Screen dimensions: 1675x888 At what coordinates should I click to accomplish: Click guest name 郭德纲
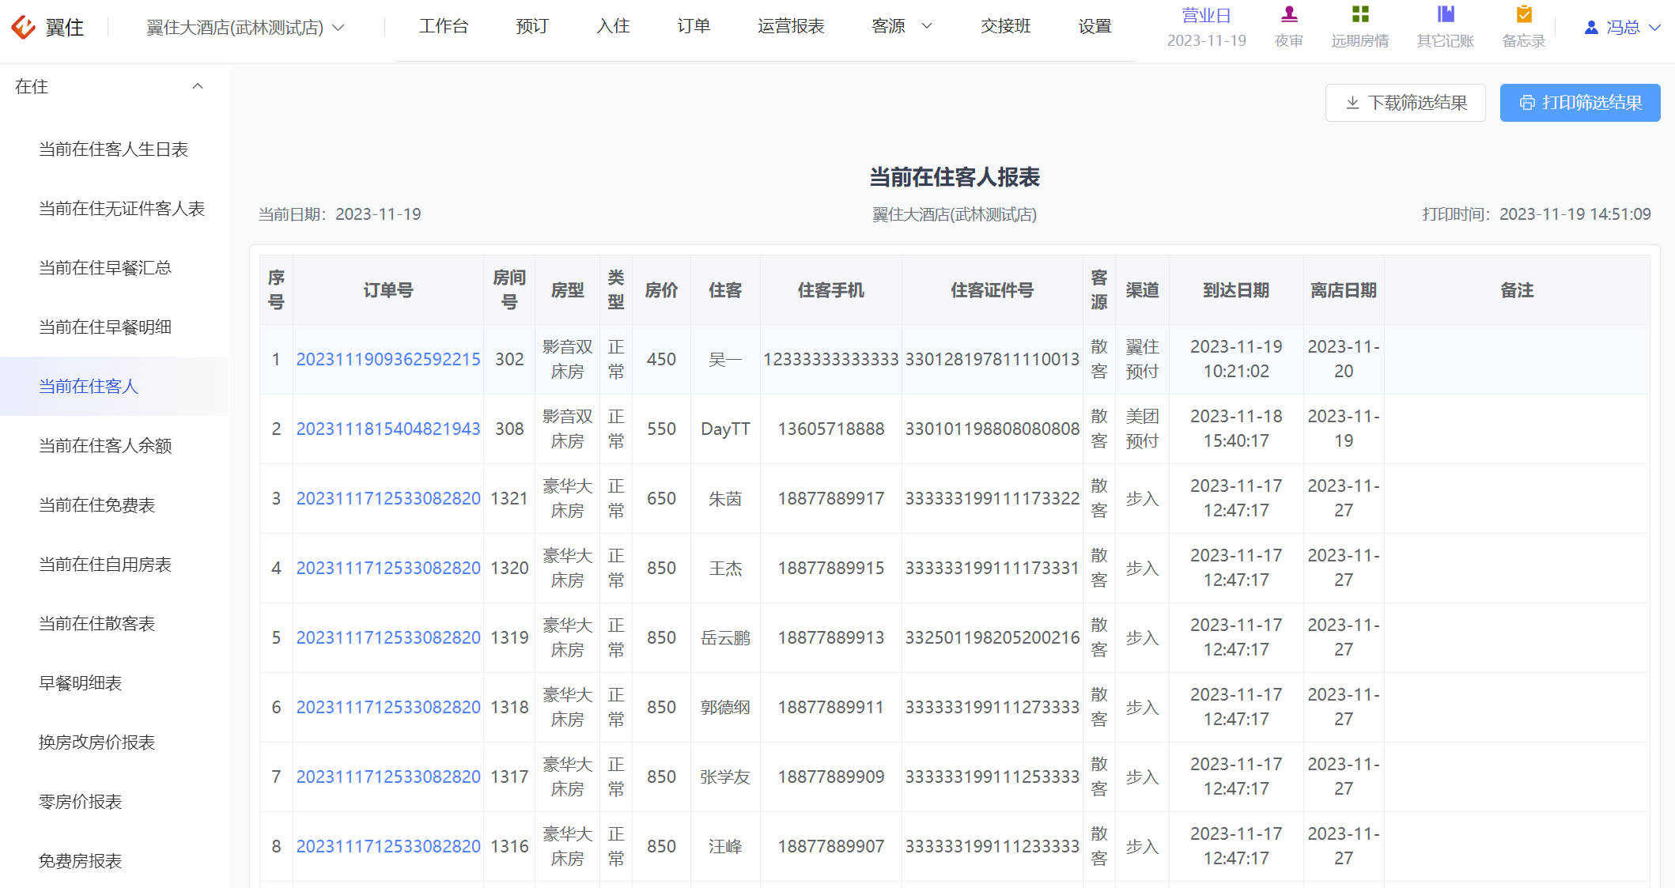[725, 708]
